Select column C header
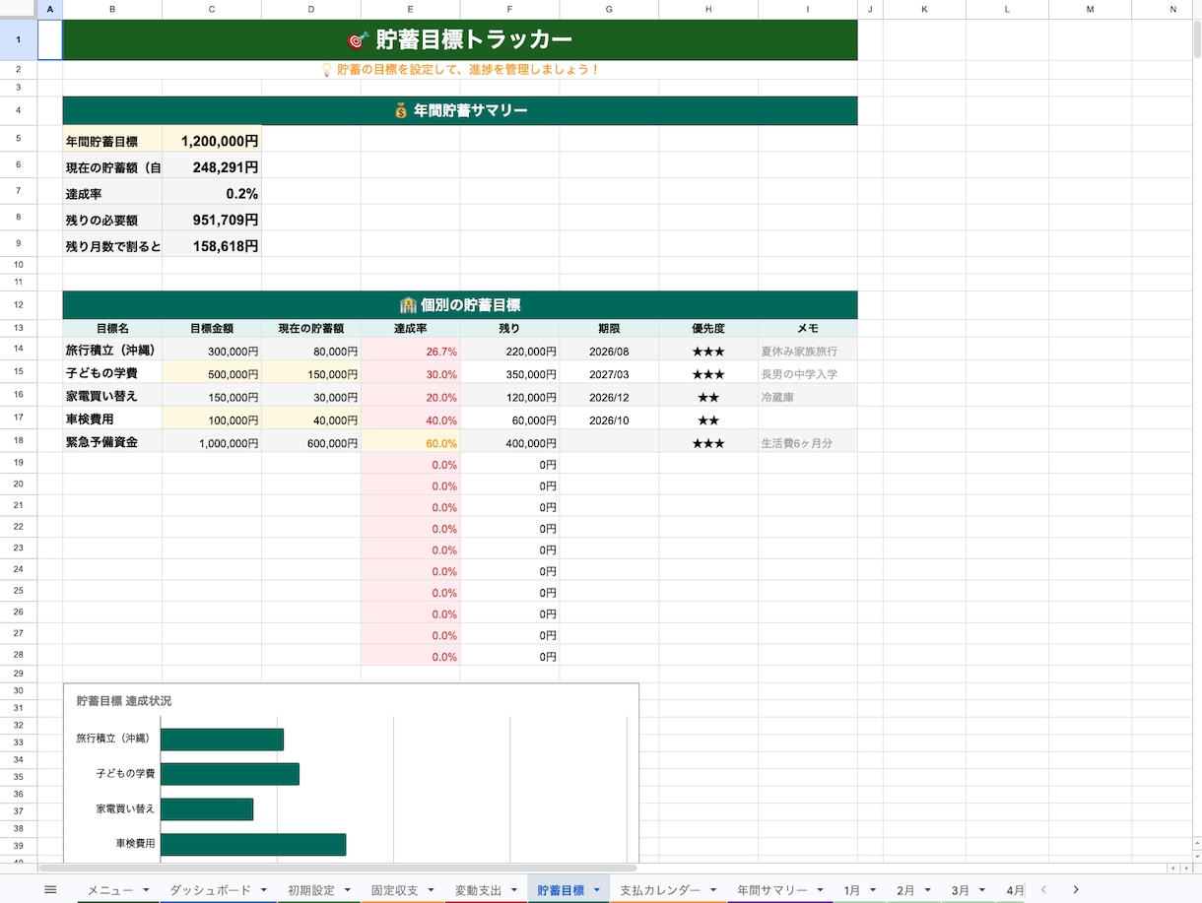 click(212, 9)
